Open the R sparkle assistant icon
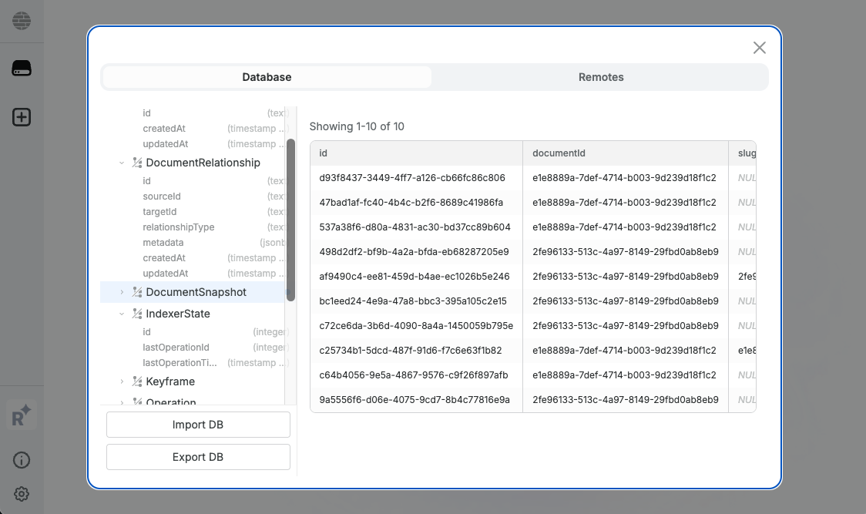 [x=22, y=415]
